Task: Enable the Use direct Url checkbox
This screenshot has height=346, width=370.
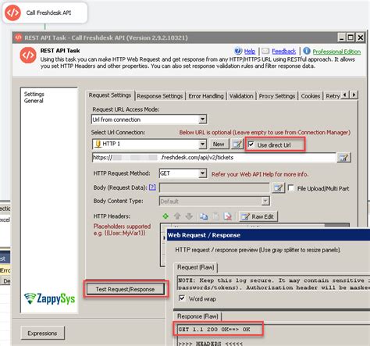Action: tap(251, 144)
